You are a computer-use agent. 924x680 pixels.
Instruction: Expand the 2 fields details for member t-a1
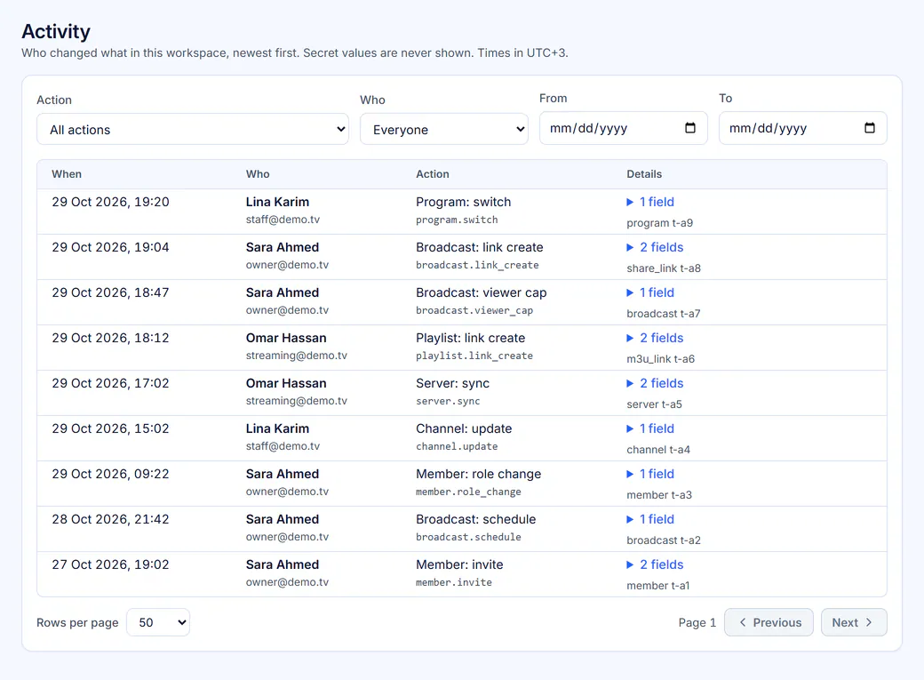(x=655, y=565)
